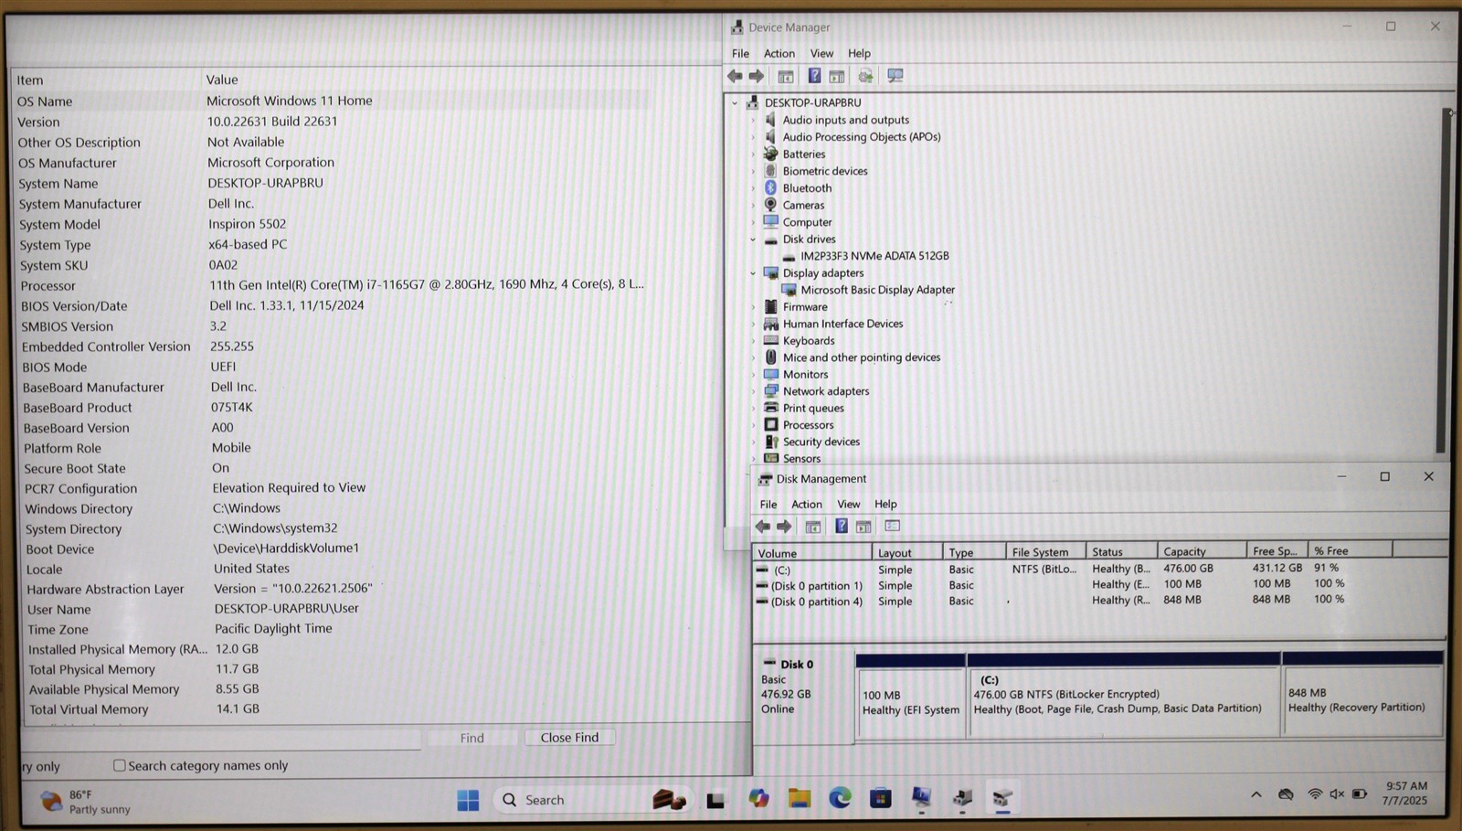Toggle console tree icon in Device Manager toolbar
This screenshot has height=831, width=1462.
click(786, 76)
